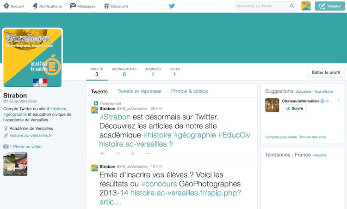Click camera icon beside Photo ou vidéo
This screenshot has width=347, height=209.
tap(6, 147)
